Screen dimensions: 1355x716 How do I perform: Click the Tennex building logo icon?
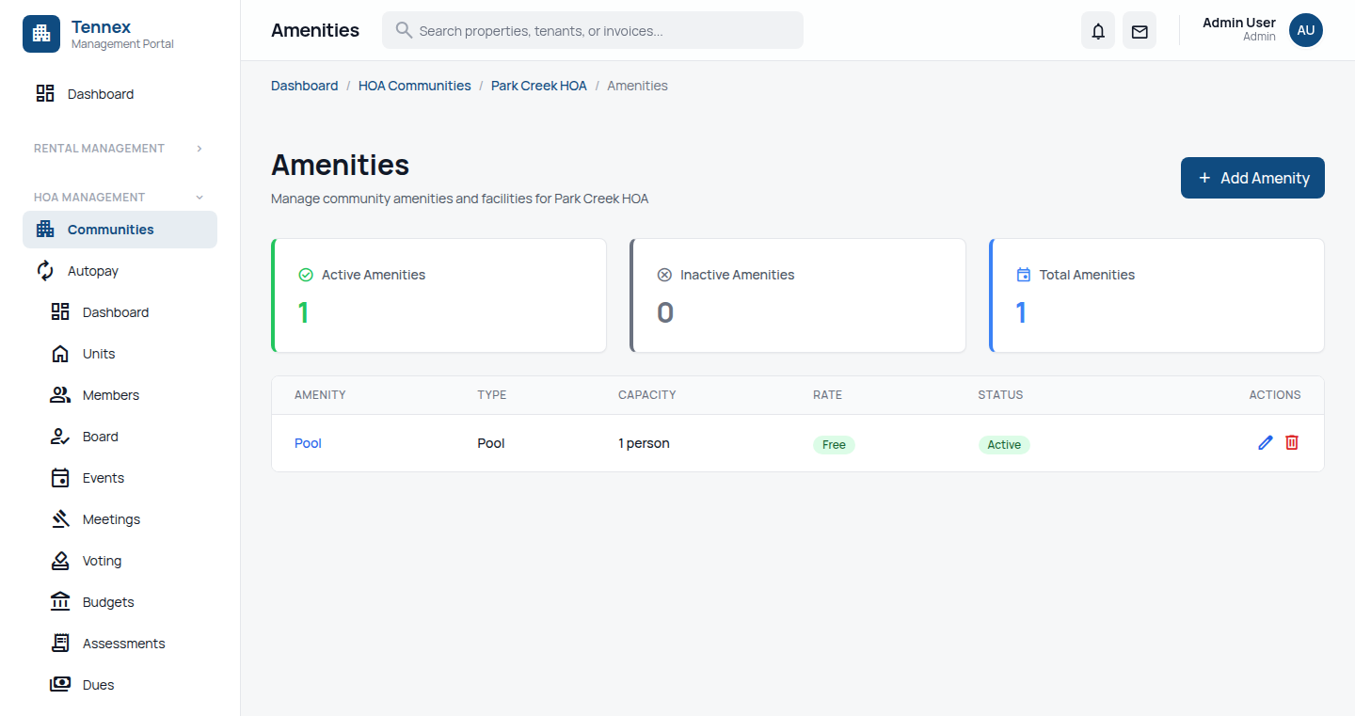pyautogui.click(x=41, y=34)
